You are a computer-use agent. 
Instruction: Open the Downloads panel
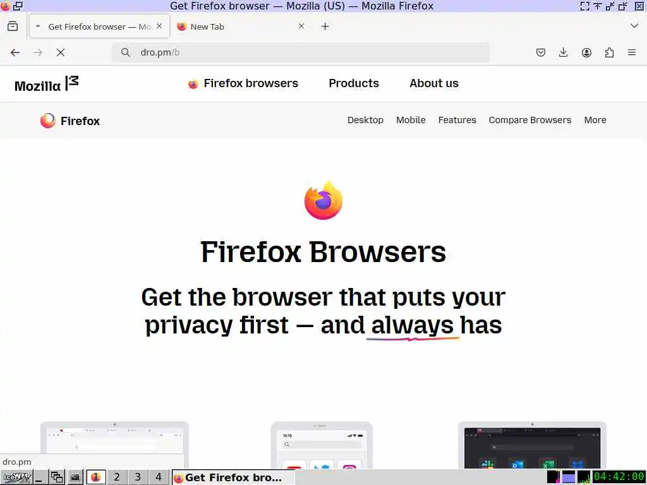[563, 52]
